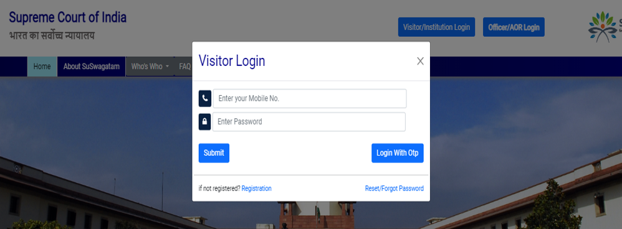622x229 pixels.
Task: Click Officer/AOR Login button
Action: coord(514,27)
